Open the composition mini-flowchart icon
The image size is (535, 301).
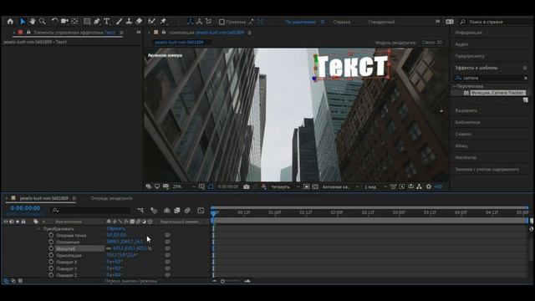pyautogui.click(x=140, y=211)
